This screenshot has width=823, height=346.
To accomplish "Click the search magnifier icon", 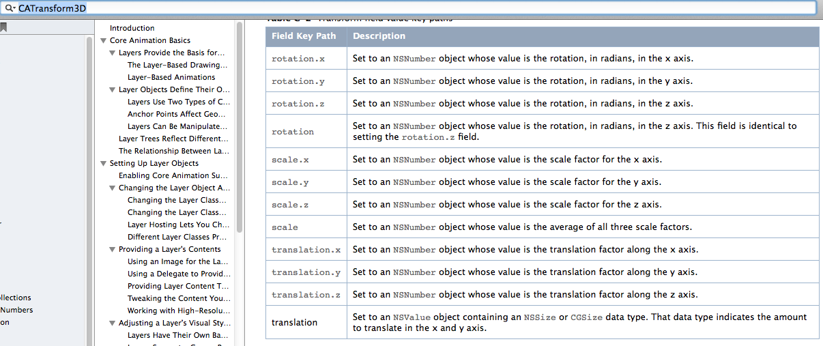I will [x=10, y=8].
